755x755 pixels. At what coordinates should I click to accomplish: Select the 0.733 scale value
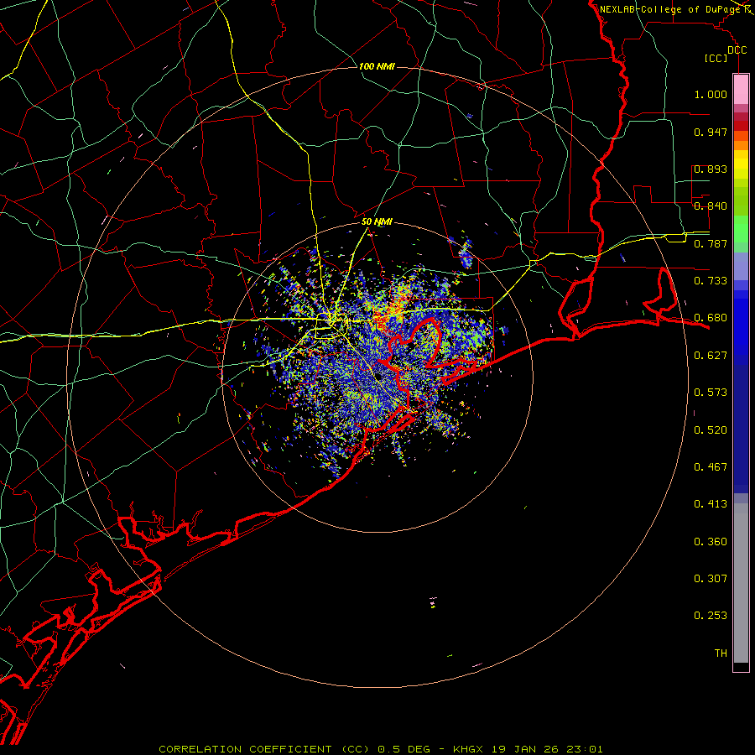[711, 281]
